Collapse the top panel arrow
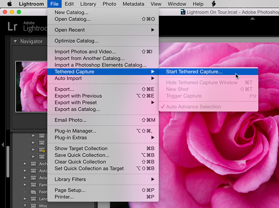Screen dimensions: 279x208 click(x=253, y=19)
